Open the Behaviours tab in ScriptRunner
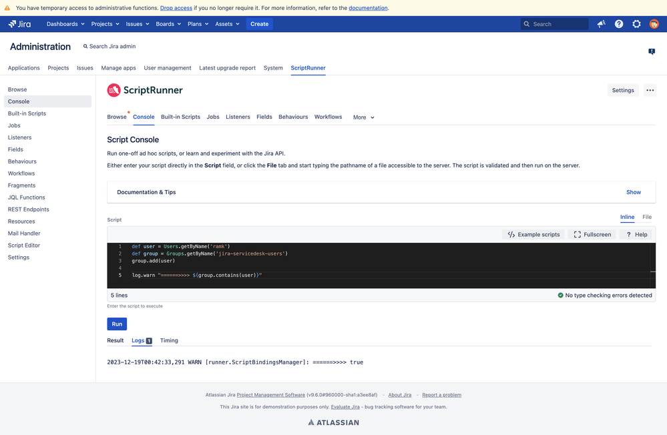Viewport: 667px width, 435px height. click(x=293, y=117)
